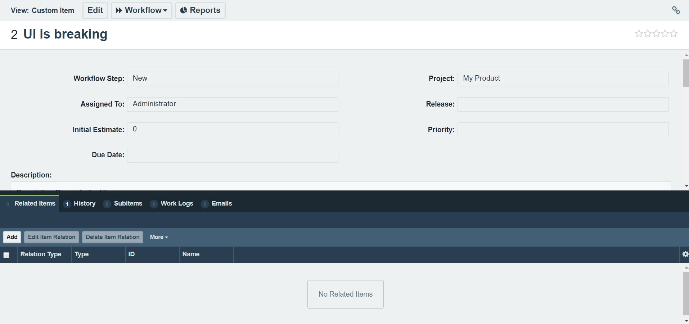689x324 pixels.
Task: Expand the More dropdown
Action: click(159, 237)
